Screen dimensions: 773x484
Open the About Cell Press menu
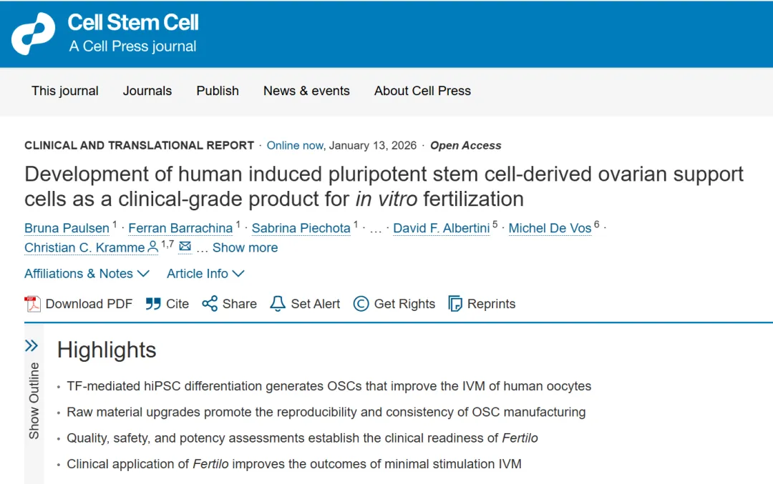click(x=422, y=91)
